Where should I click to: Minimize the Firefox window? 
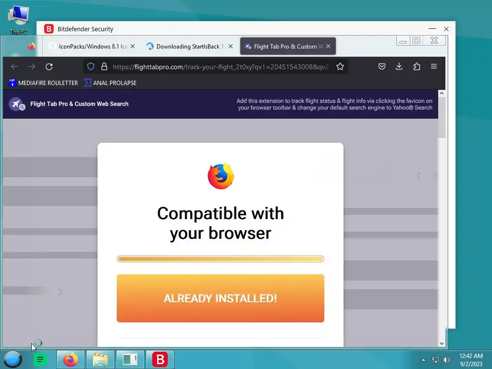tap(403, 41)
